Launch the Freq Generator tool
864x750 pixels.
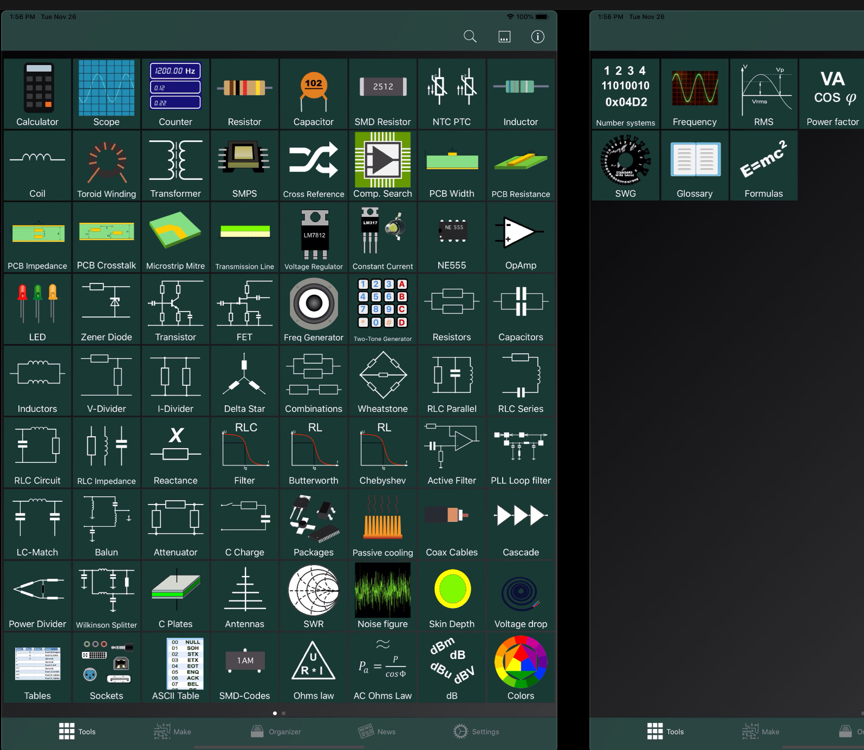tap(314, 309)
